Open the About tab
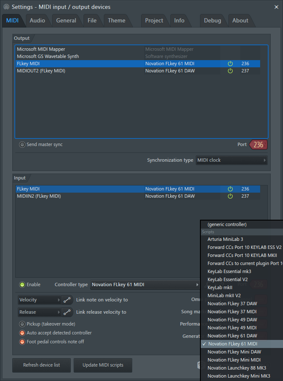283x381 pixels. click(240, 21)
